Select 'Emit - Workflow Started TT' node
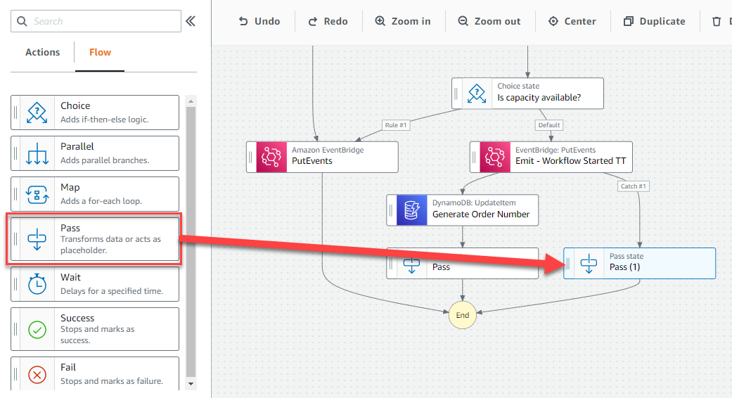Screen dimensions: 732x398 (551, 158)
